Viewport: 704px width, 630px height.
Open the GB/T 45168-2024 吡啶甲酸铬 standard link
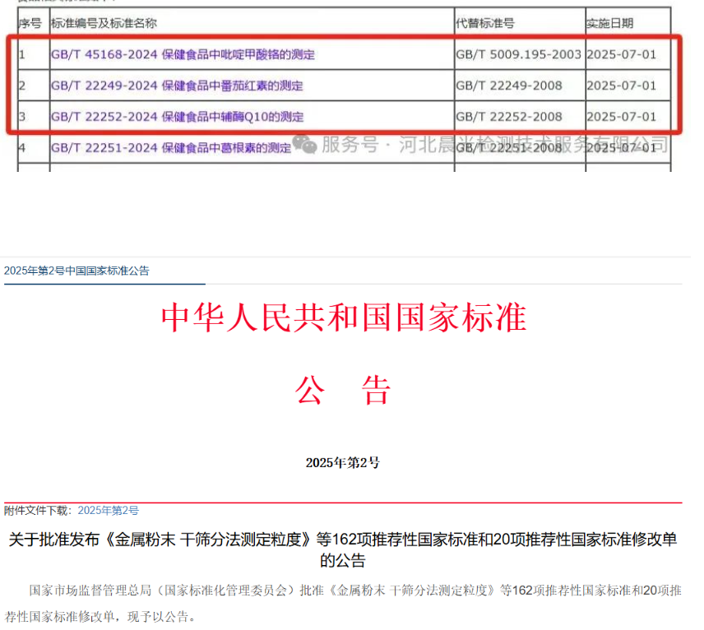(183, 55)
